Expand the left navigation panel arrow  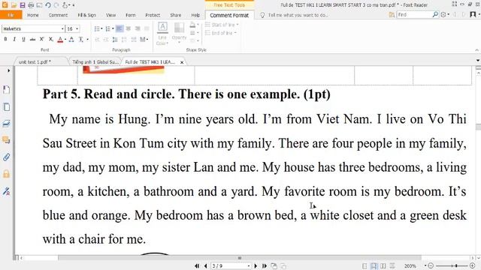click(x=8, y=70)
